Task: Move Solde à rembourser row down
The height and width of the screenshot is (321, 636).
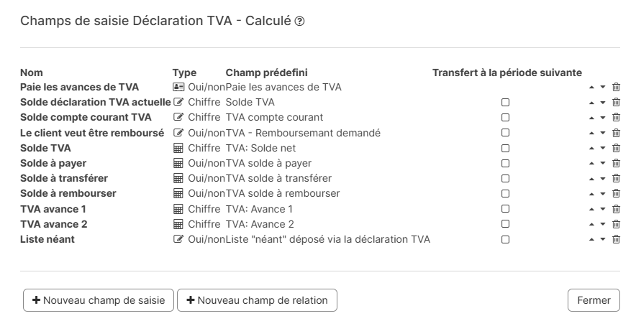Action: tap(603, 194)
